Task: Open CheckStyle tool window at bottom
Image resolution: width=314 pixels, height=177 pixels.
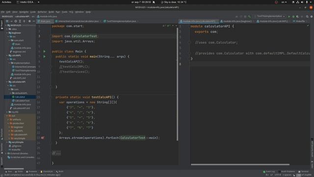Action: point(47,172)
